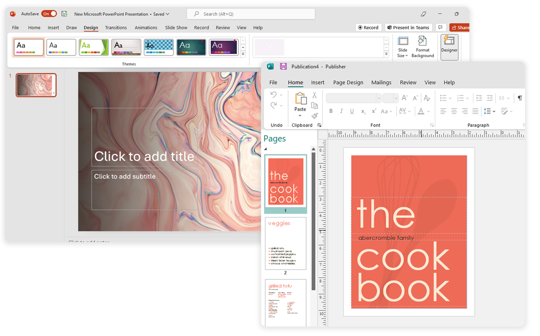The height and width of the screenshot is (336, 540).
Task: Toggle Bold formatting in Publisher
Action: tap(331, 111)
